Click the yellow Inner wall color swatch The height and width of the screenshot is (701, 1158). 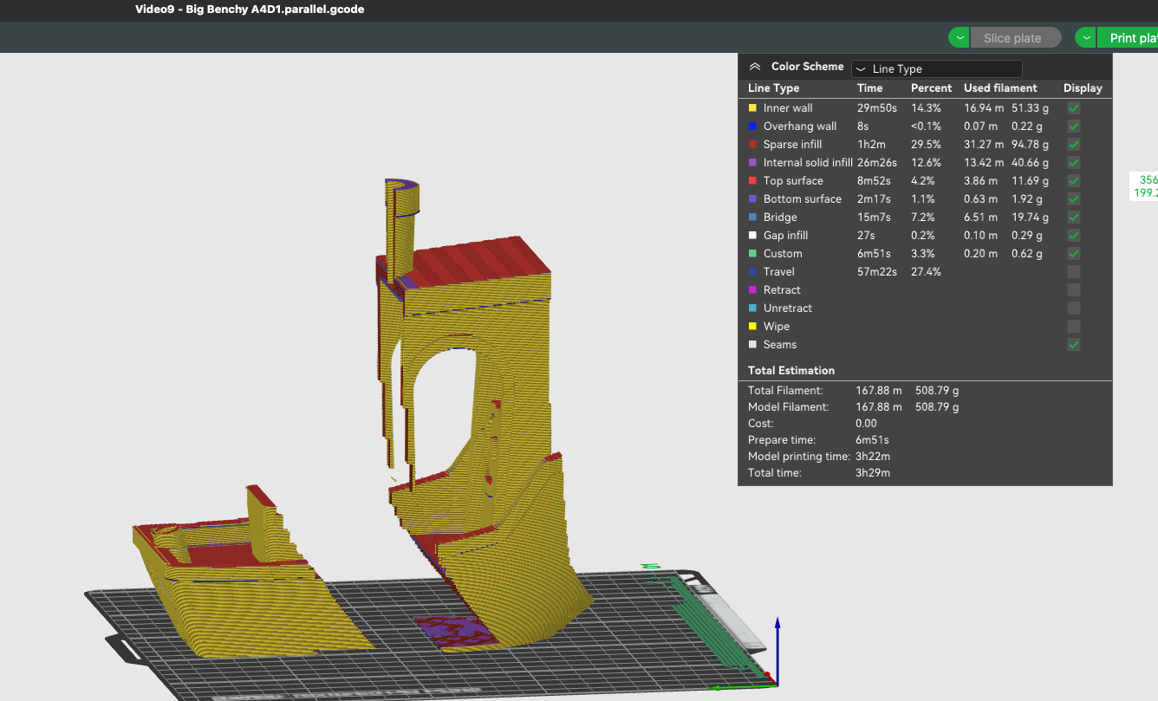pos(752,108)
